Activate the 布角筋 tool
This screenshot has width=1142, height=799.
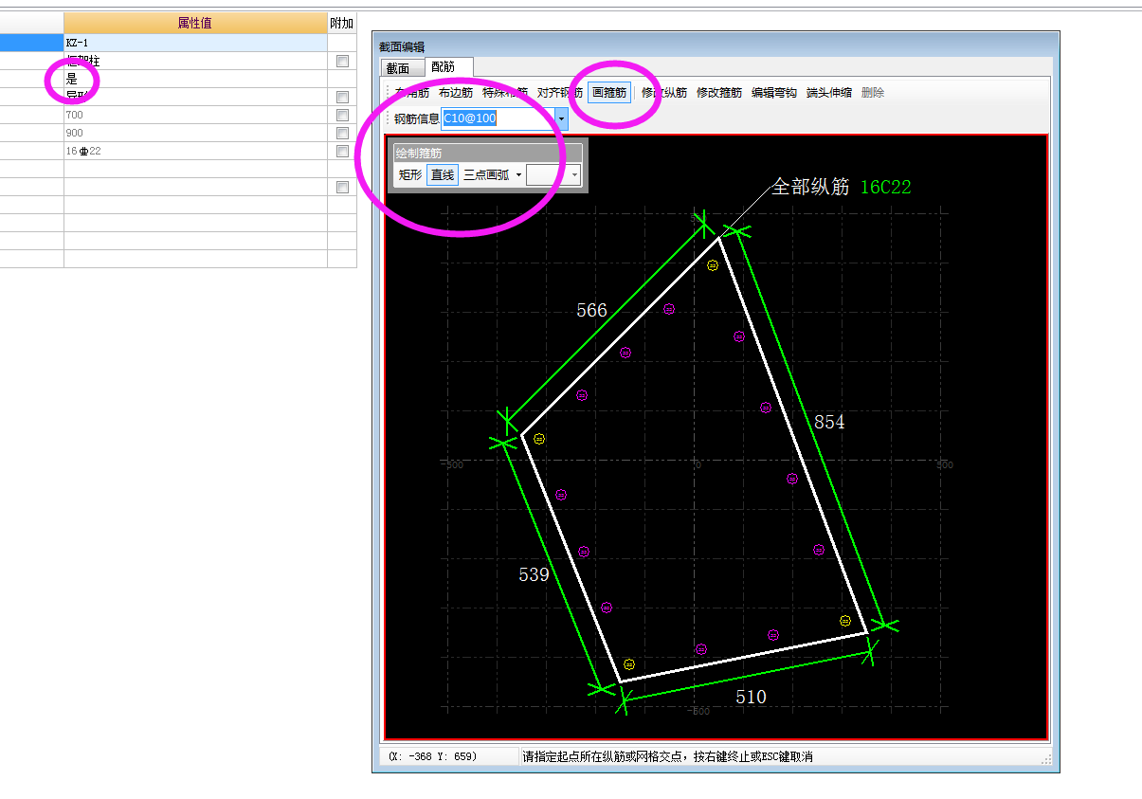(x=412, y=93)
